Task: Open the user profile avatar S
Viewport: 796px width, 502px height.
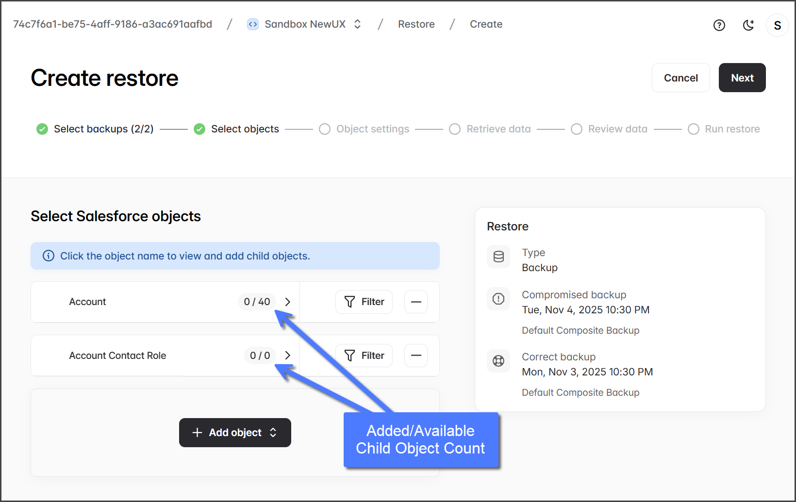Action: click(777, 25)
